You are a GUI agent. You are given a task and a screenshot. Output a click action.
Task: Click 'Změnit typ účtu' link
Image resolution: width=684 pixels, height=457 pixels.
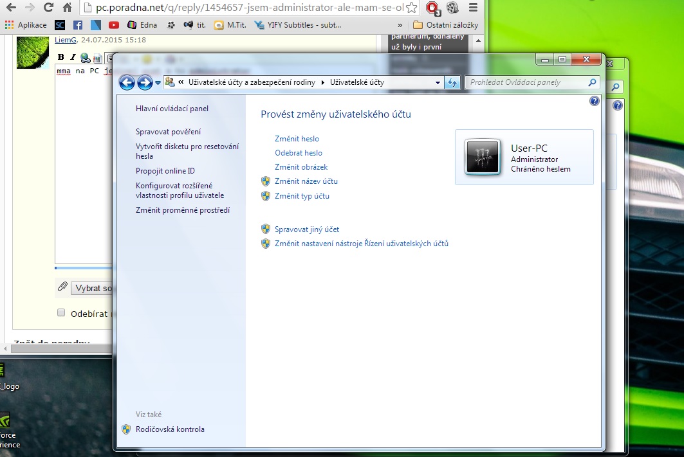pyautogui.click(x=302, y=196)
